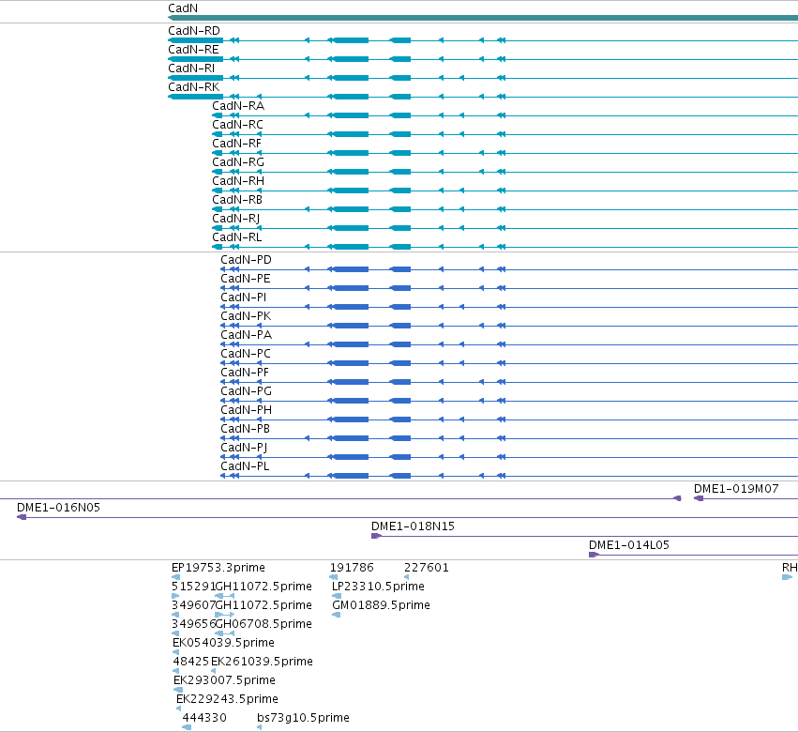Select the 227601 feature label
798x732 pixels.
tap(427, 568)
